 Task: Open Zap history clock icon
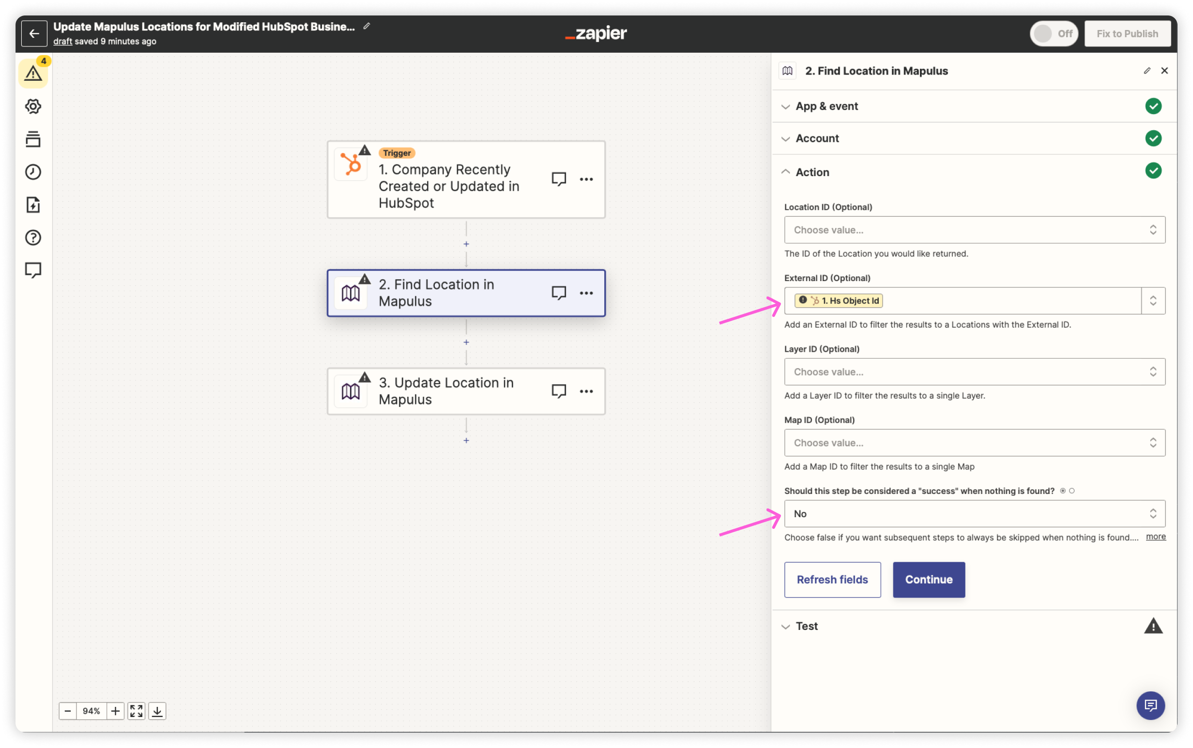coord(33,172)
